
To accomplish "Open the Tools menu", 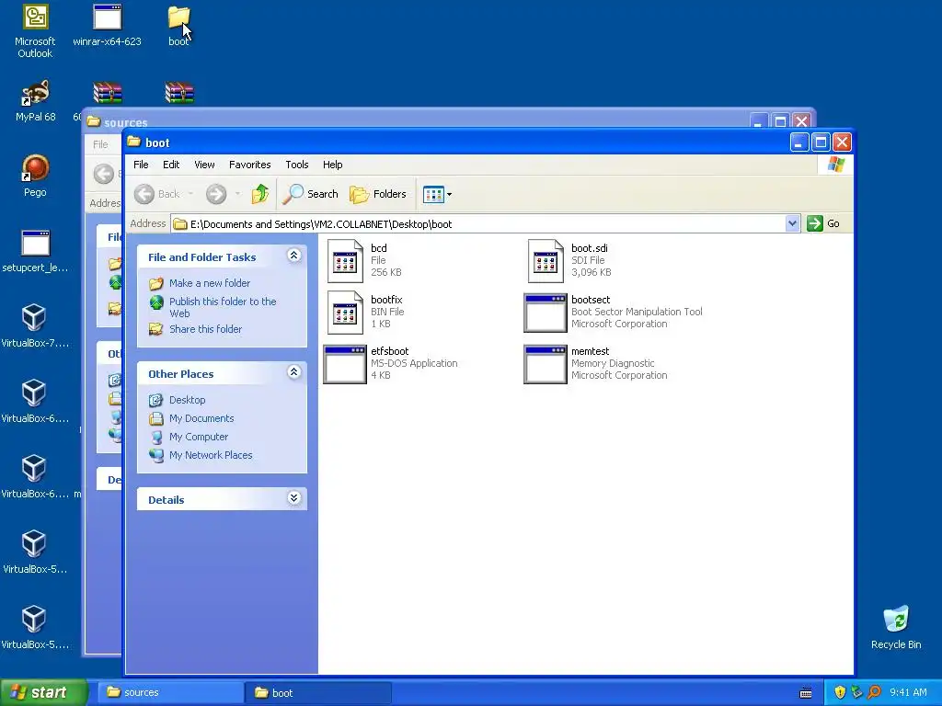I will pyautogui.click(x=297, y=165).
